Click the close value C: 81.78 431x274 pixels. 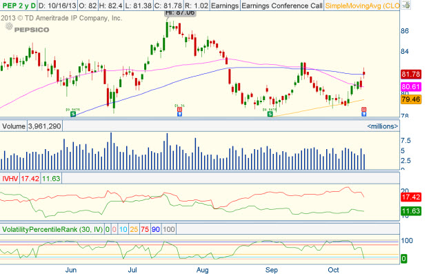point(168,6)
